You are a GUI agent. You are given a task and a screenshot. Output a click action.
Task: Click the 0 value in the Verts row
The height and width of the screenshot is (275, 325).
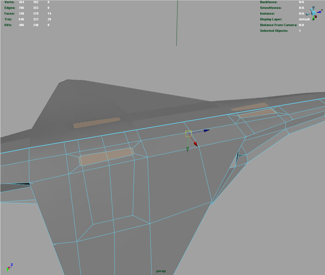(49, 2)
